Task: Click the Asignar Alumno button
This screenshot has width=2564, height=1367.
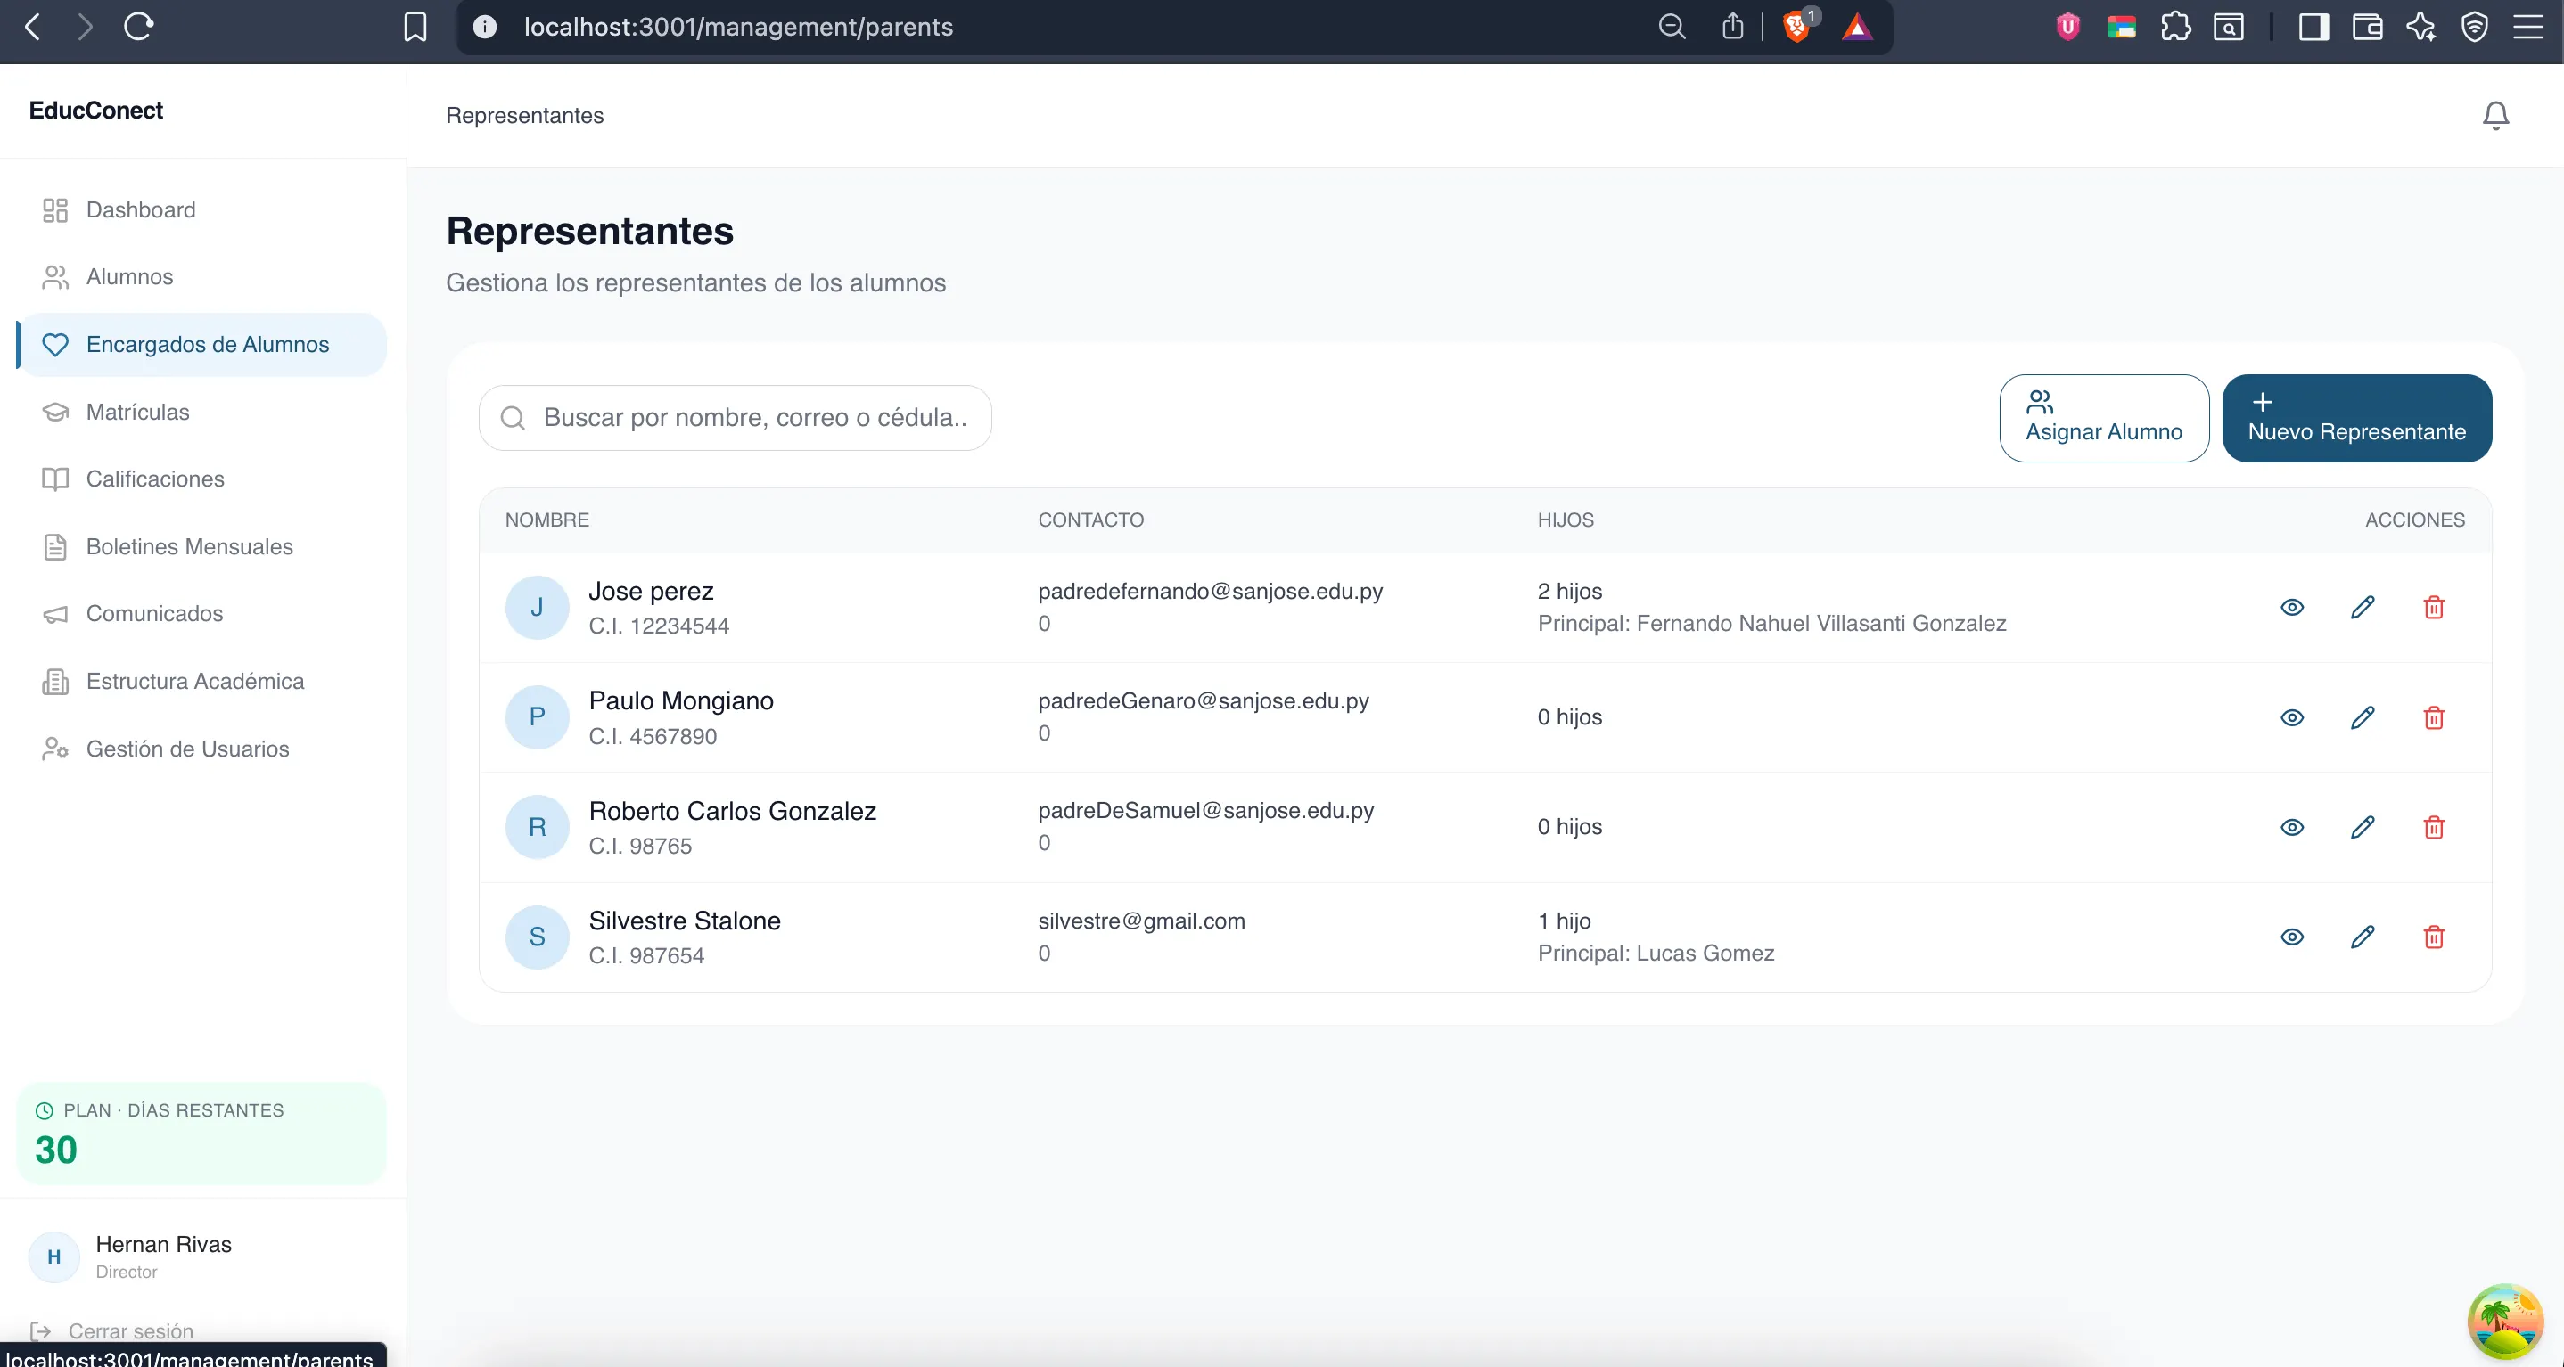Action: click(x=2103, y=418)
